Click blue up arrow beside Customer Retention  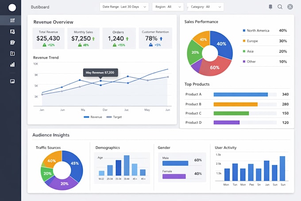pos(161,39)
